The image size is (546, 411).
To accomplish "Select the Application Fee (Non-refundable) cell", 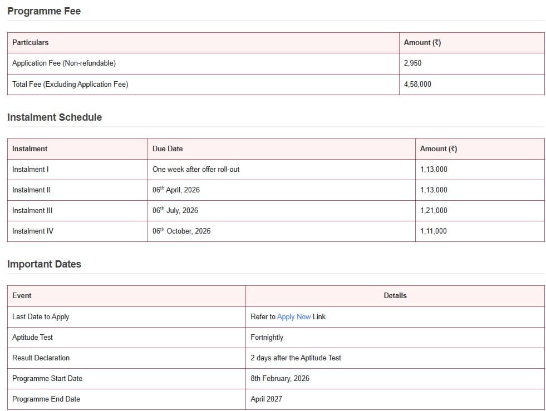I will (64, 63).
